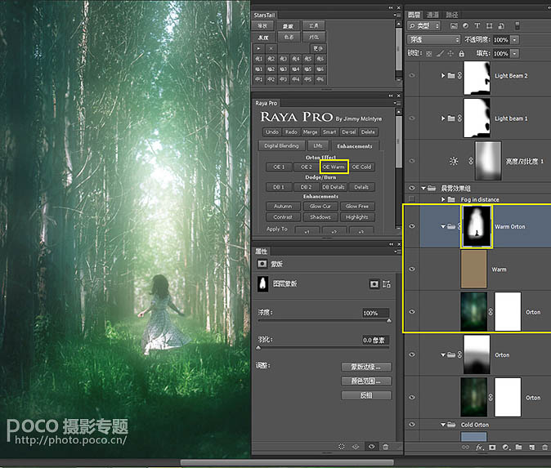Lock image pixels with the brush icon
The height and width of the screenshot is (468, 551).
pyautogui.click(x=440, y=54)
